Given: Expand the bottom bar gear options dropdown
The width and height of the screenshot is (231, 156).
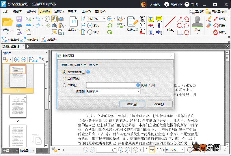Looking at the screenshot, I should (x=59, y=150).
